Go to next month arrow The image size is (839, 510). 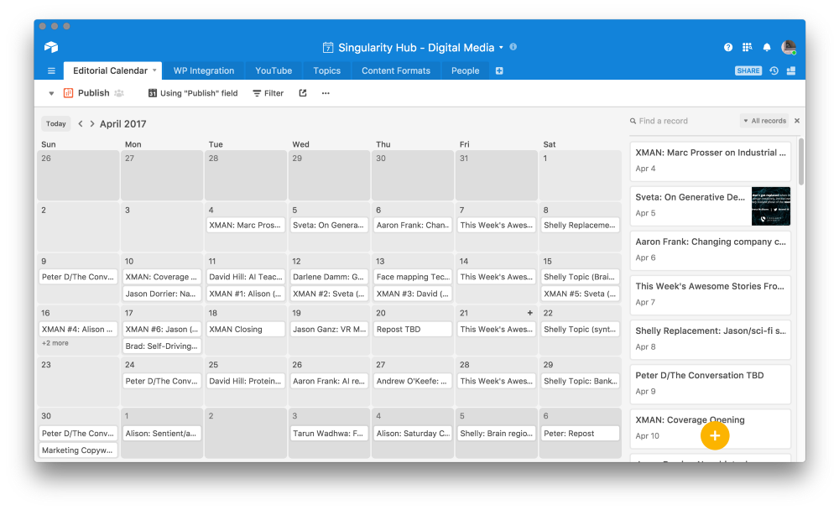pos(92,123)
